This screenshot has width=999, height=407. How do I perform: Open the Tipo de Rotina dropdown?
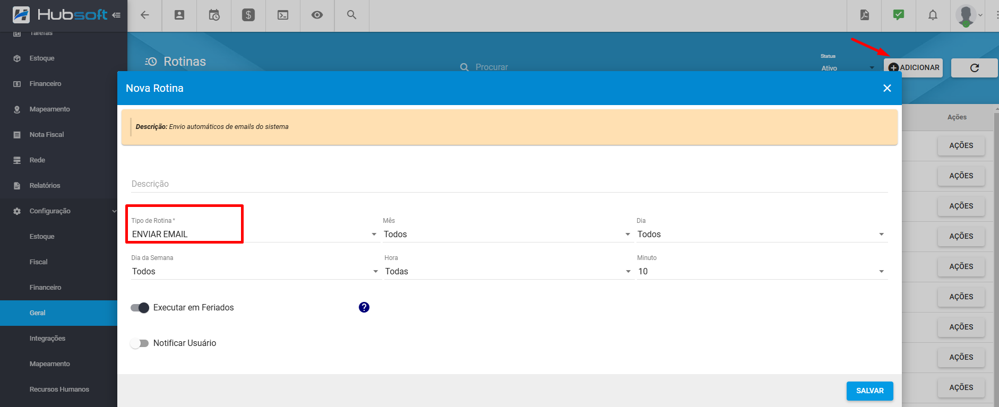(254, 234)
